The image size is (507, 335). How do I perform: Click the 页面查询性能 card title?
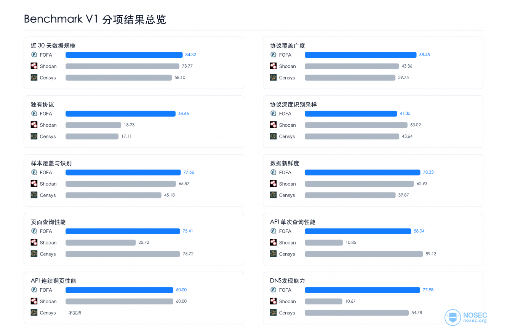coord(48,222)
